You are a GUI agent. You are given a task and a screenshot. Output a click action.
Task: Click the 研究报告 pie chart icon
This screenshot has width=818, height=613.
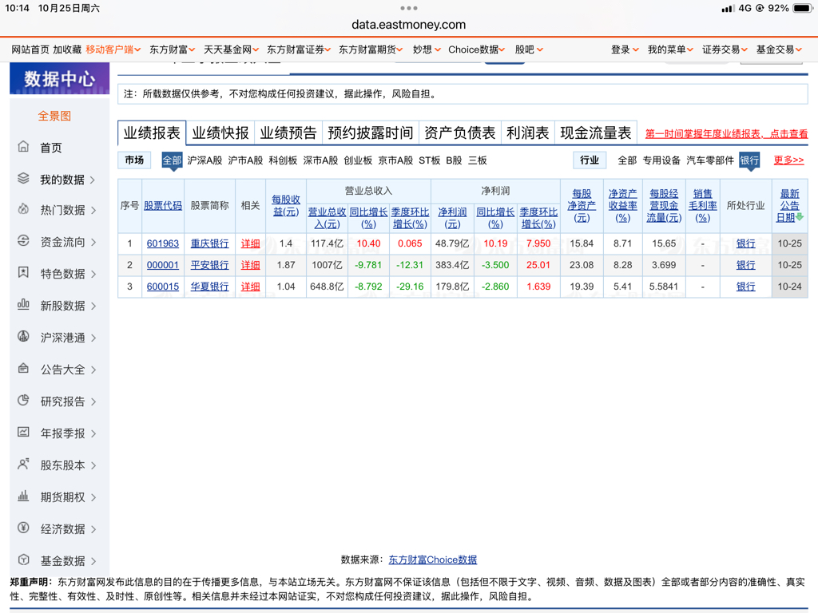pos(23,401)
